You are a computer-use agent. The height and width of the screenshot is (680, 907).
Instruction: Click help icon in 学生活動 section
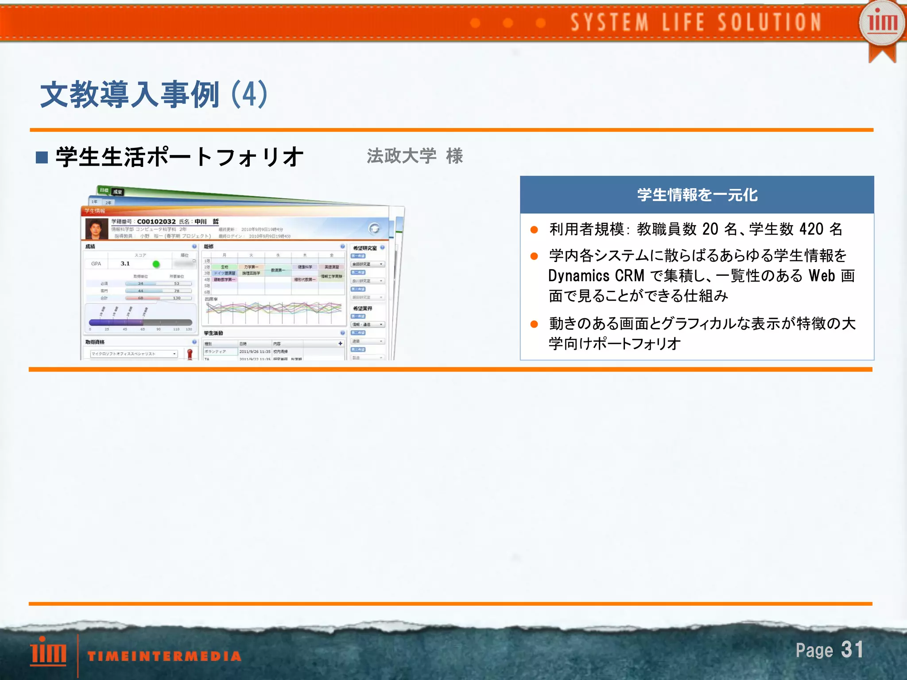pyautogui.click(x=342, y=333)
